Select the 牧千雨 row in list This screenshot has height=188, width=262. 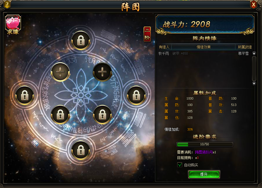point(205,53)
